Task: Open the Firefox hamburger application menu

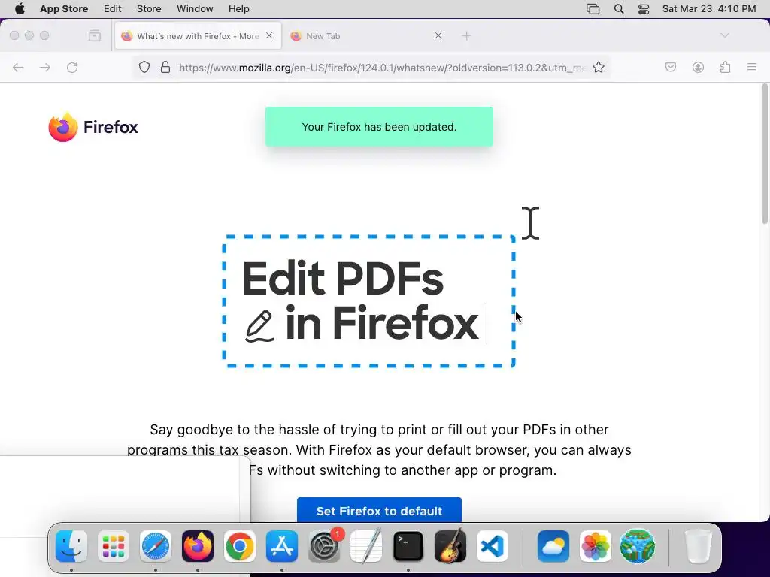Action: [752, 67]
